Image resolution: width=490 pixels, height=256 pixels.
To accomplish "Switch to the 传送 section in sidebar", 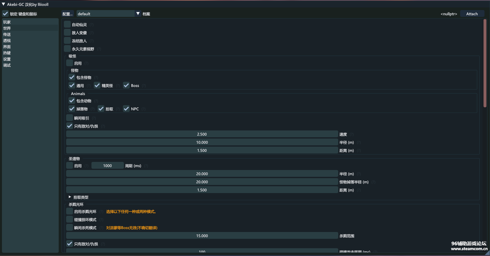I will [x=7, y=34].
